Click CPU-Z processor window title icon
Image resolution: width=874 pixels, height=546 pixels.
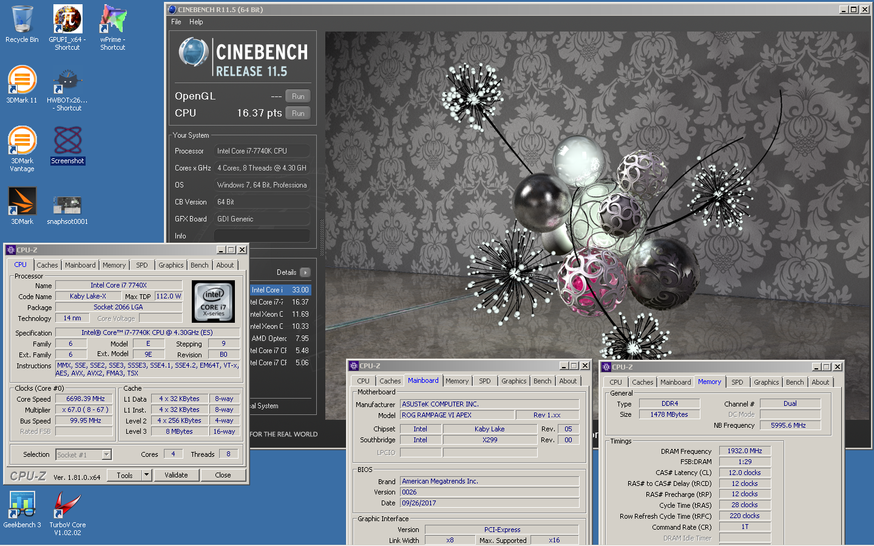[11, 250]
